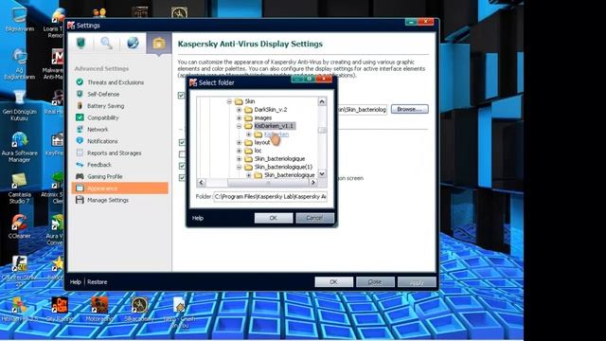
Task: Click OK in the Settings window footer
Action: pos(333,282)
